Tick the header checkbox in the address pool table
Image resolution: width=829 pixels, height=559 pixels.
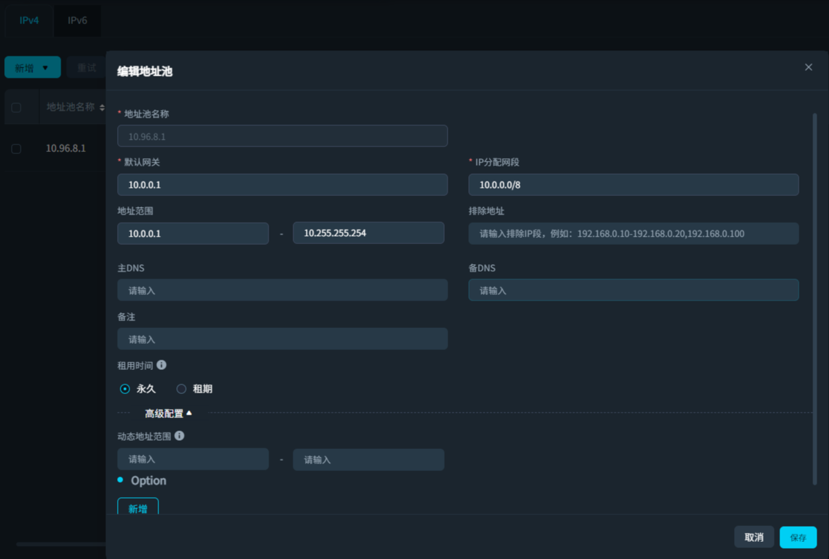tap(17, 108)
